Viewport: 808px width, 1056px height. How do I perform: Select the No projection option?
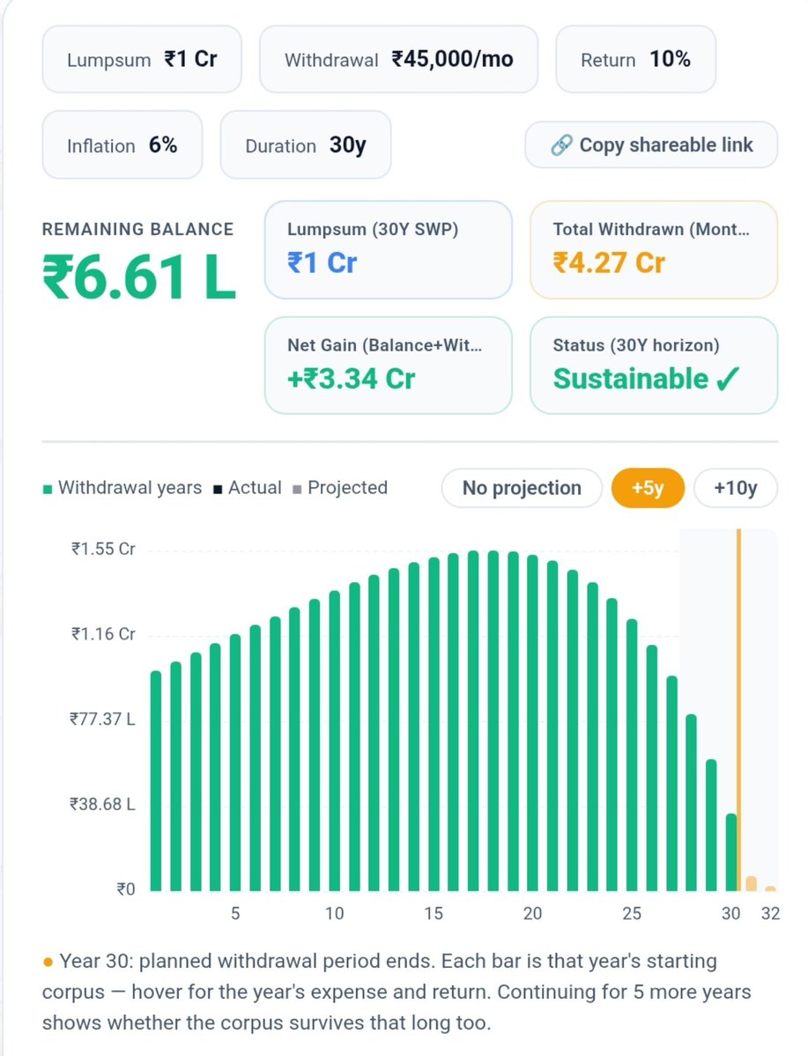coord(522,488)
